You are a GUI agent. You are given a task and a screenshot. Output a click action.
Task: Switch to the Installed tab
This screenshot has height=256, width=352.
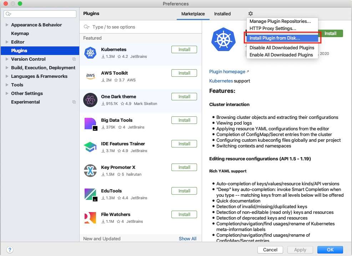[x=222, y=14]
